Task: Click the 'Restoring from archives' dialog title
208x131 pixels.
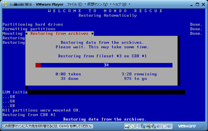Action: tap(59, 34)
